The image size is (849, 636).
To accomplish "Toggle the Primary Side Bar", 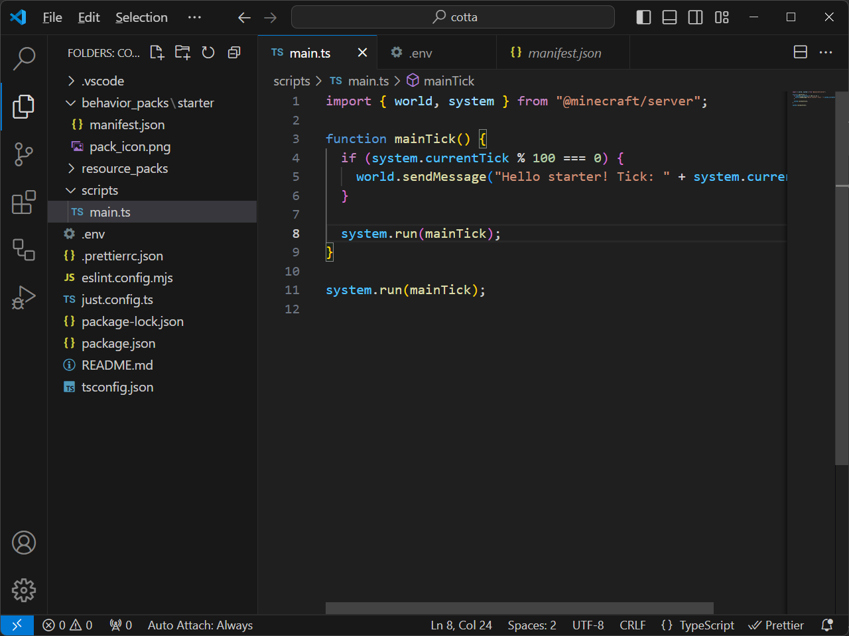I will pos(643,17).
